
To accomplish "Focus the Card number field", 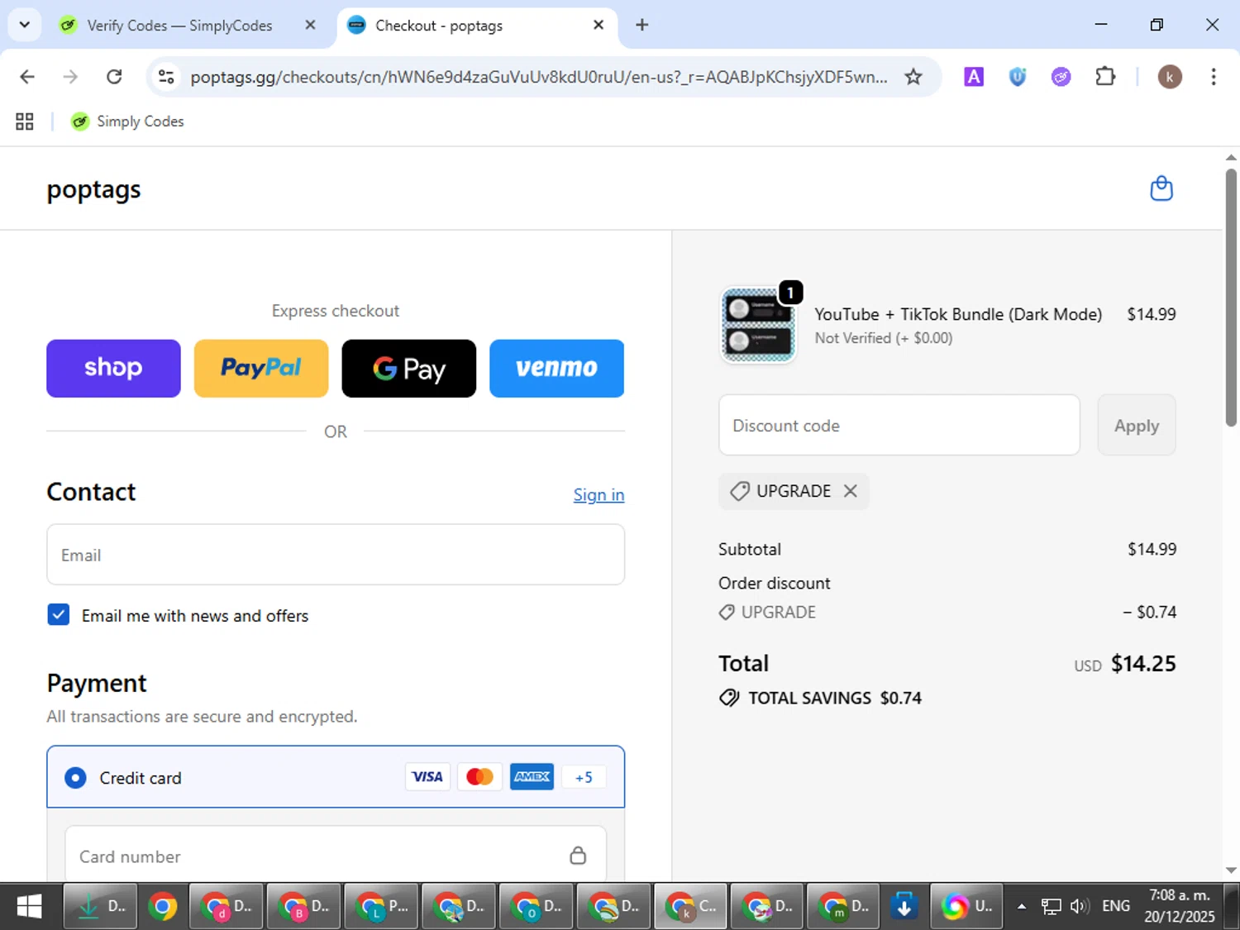I will [x=336, y=856].
